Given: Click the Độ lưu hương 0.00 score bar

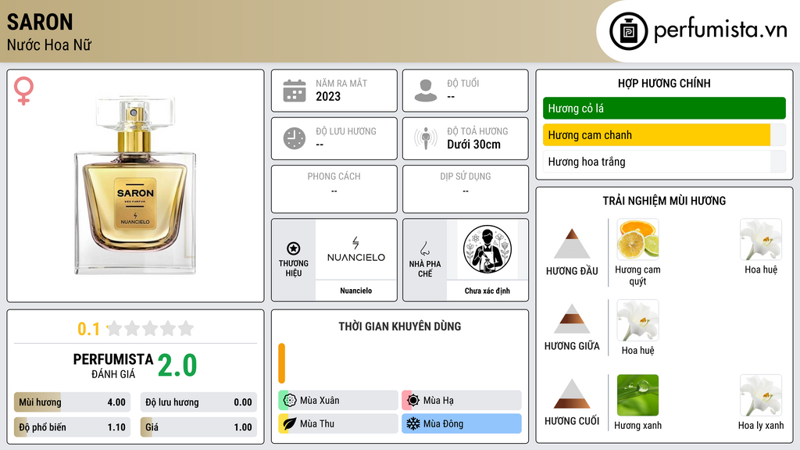Looking at the screenshot, I should [x=198, y=402].
